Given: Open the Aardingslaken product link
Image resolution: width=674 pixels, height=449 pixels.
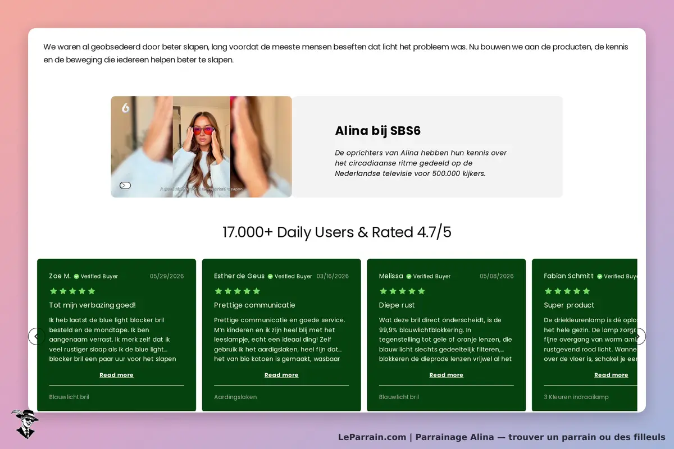Looking at the screenshot, I should tap(235, 397).
